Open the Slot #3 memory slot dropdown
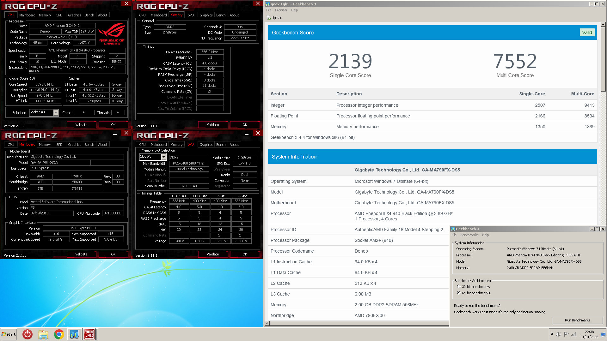The image size is (607, 341). click(x=163, y=157)
